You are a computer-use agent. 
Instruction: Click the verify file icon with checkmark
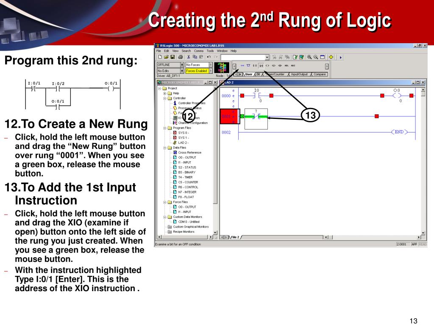(x=295, y=57)
